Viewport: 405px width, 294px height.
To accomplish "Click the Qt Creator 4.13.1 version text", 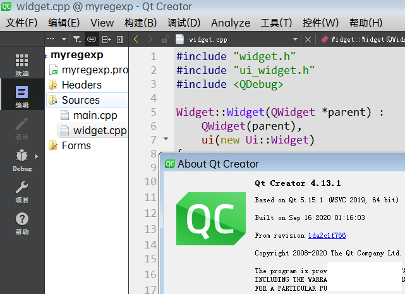I will (x=298, y=183).
